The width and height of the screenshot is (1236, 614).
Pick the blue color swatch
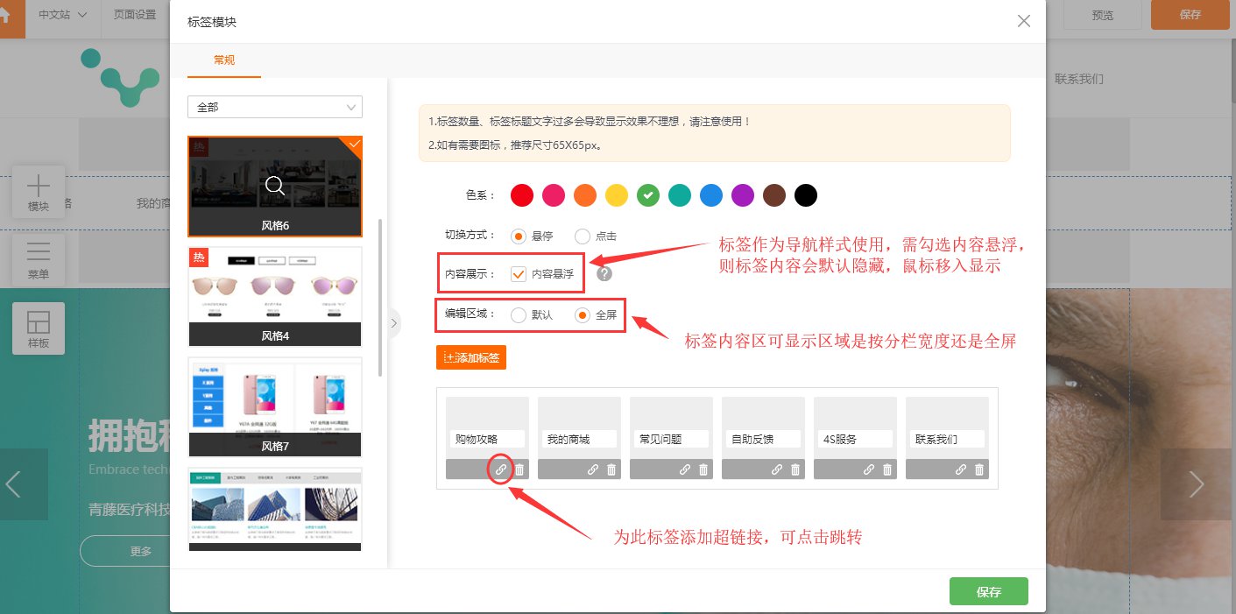[x=710, y=195]
